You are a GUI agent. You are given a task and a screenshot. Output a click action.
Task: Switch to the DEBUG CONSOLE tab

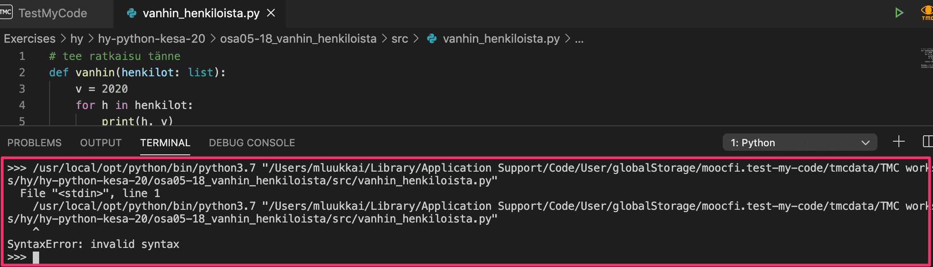251,142
